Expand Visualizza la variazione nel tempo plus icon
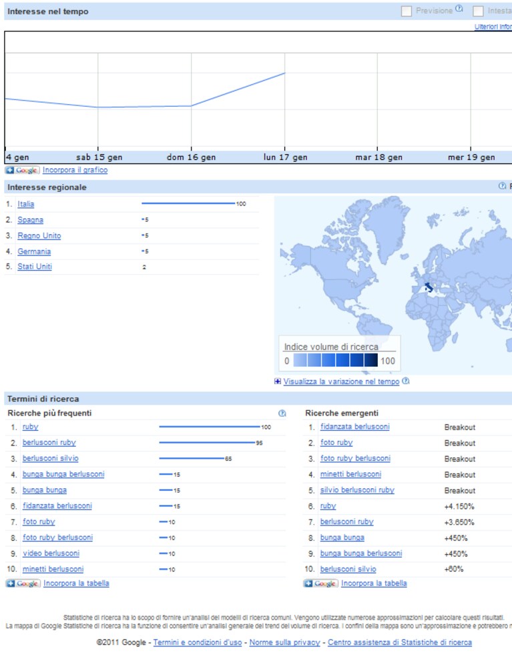This screenshot has height=655, width=512. point(278,381)
